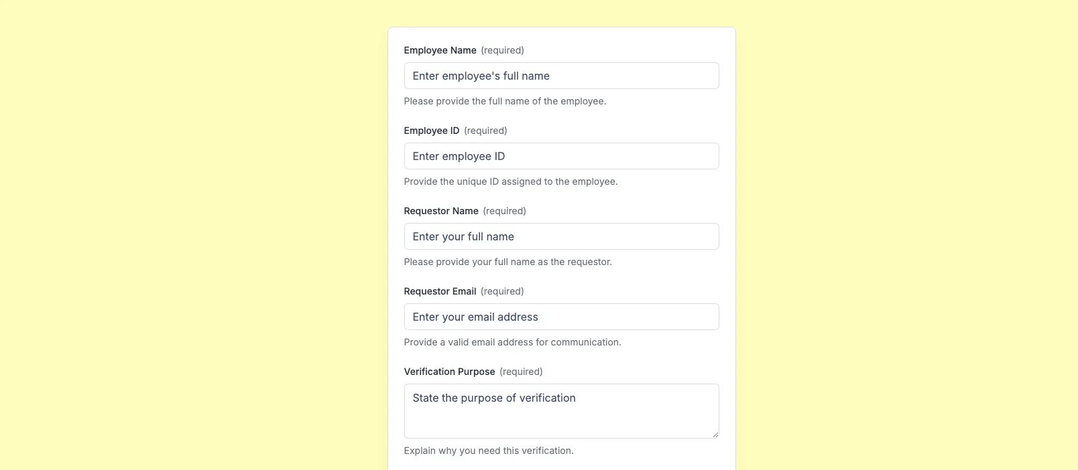Select the Employee ID label

(x=431, y=131)
